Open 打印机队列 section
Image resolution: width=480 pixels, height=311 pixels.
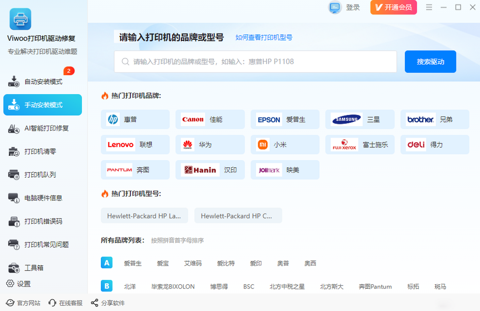tap(43, 175)
